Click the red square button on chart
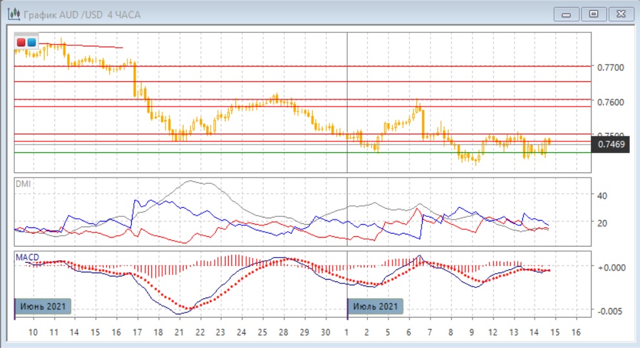 [x=21, y=43]
